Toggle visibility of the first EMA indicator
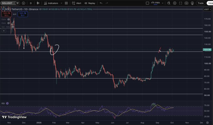The height and width of the screenshot is (125, 213). point(8,19)
